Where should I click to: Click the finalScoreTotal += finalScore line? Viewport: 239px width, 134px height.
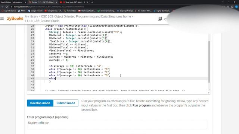coord(71,51)
